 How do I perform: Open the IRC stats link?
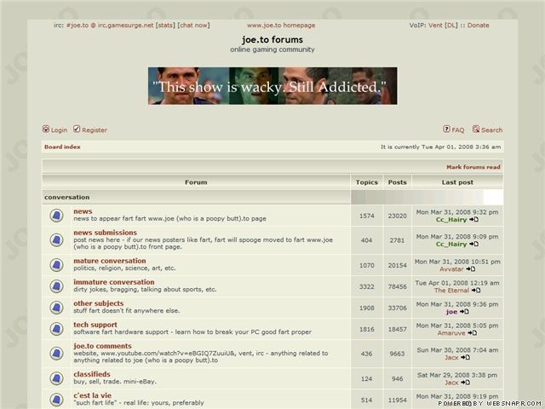(165, 25)
